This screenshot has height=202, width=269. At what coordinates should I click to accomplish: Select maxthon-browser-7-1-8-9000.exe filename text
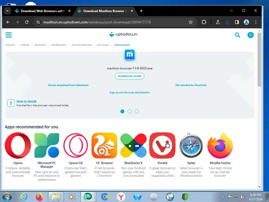click(x=130, y=68)
